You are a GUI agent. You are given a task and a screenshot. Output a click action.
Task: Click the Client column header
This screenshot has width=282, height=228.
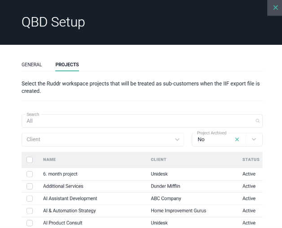[159, 159]
